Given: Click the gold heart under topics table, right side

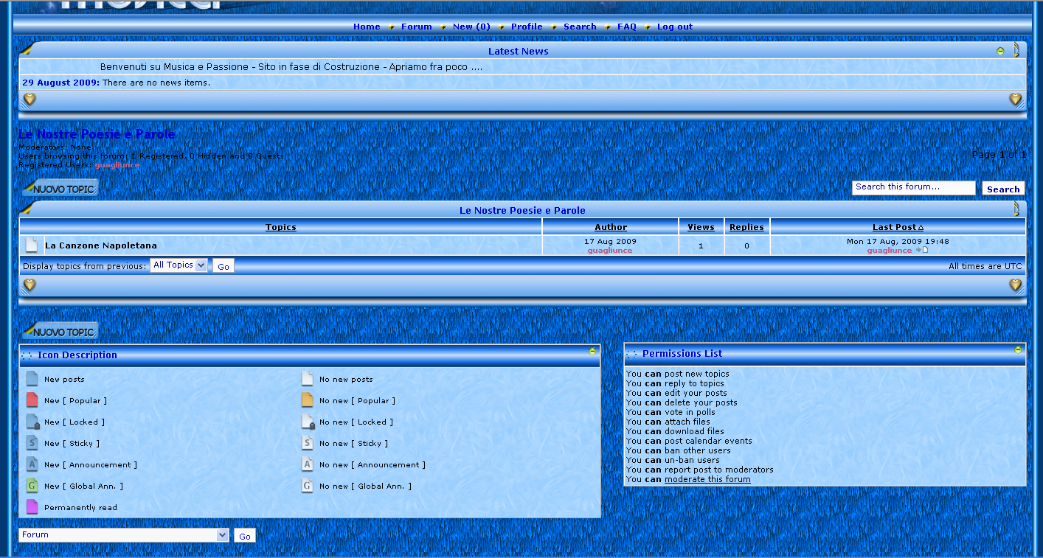Looking at the screenshot, I should pos(1015,285).
